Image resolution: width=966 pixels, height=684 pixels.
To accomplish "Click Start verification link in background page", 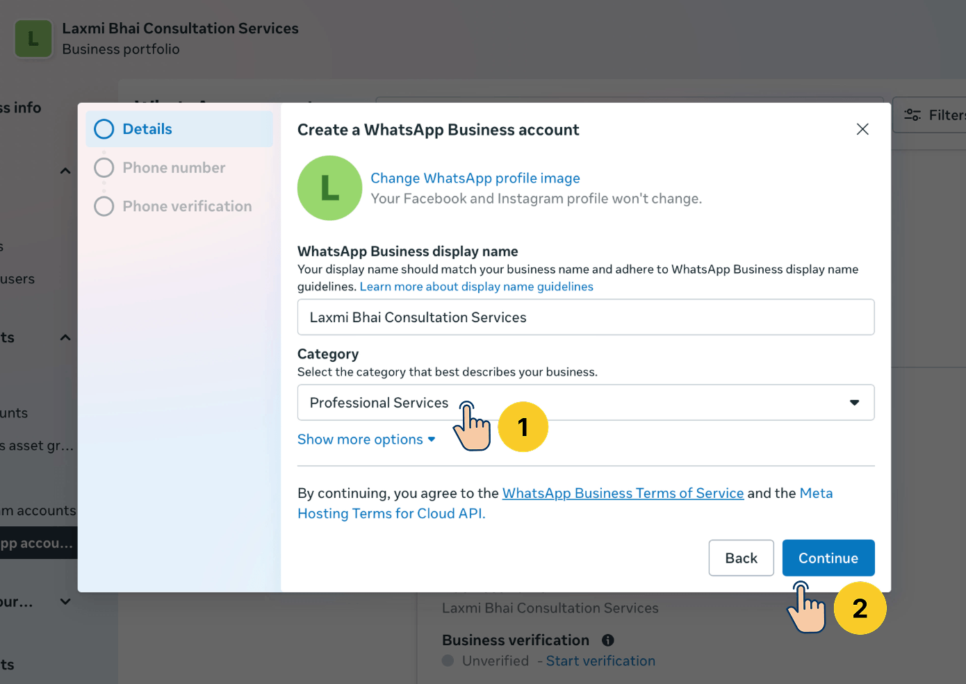I will pos(600,661).
